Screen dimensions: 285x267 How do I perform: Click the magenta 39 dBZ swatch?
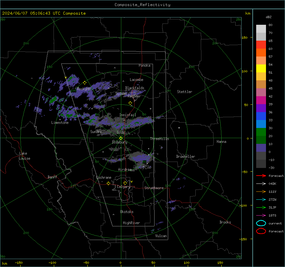click(x=261, y=100)
